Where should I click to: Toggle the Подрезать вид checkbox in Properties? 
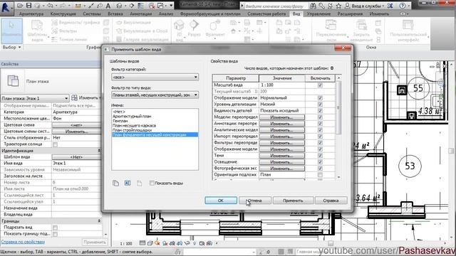pyautogui.click(x=56, y=228)
